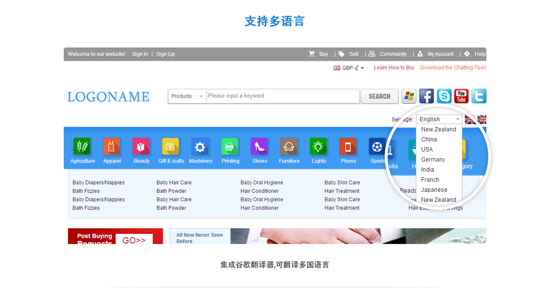Select Japanese in the language list
Image resolution: width=551 pixels, height=302 pixels.
tap(434, 190)
